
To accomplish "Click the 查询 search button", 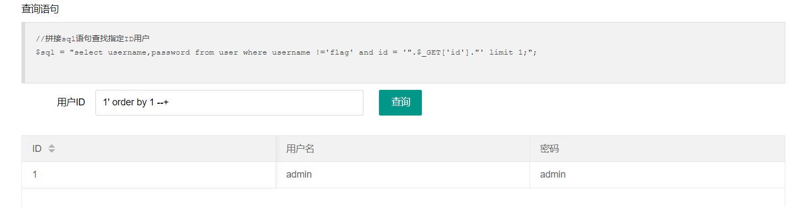I will (x=400, y=102).
